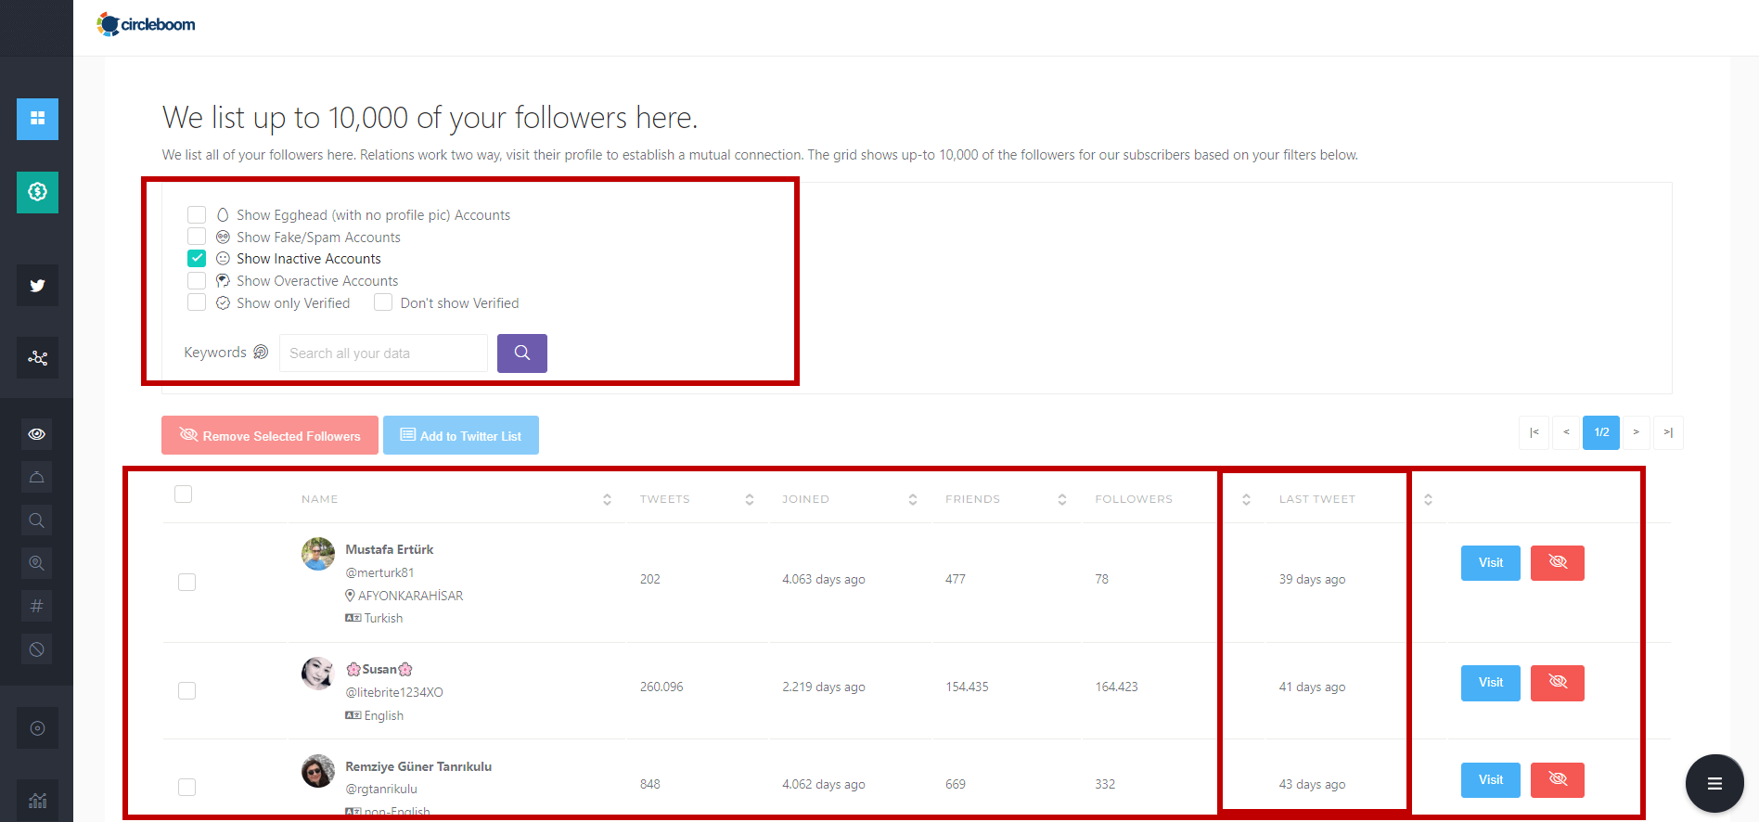
Task: Check Don't show Verified checkbox
Action: coord(383,302)
